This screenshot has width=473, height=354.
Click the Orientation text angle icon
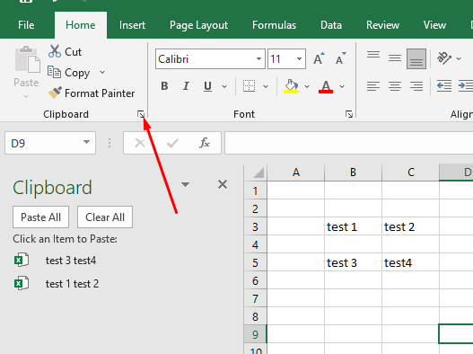point(444,58)
